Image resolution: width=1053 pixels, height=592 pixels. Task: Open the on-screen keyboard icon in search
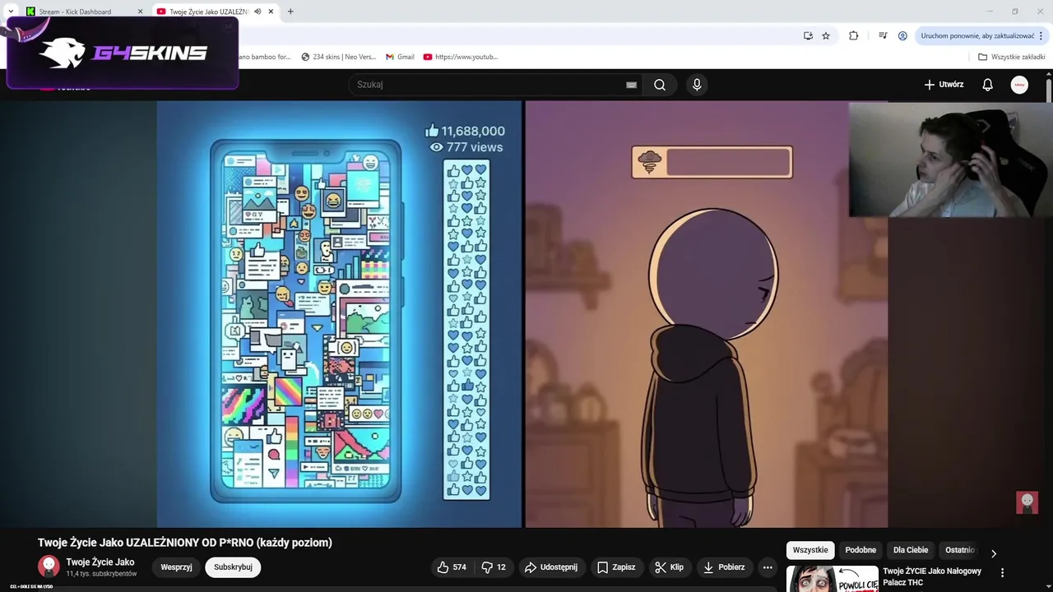point(631,85)
